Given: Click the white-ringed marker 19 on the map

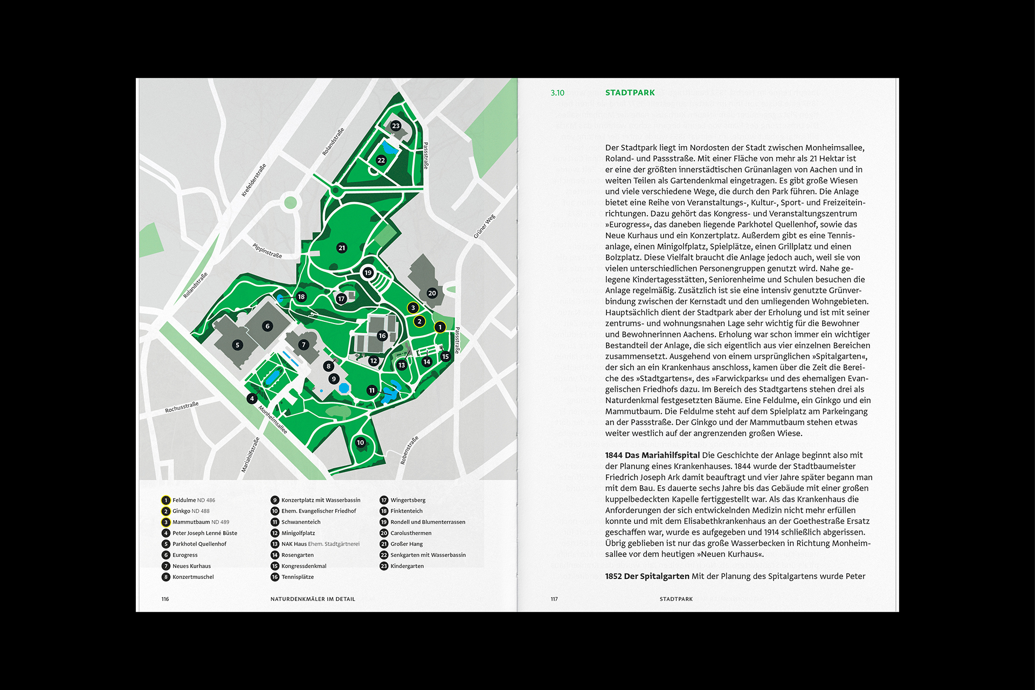Looking at the screenshot, I should [x=368, y=273].
